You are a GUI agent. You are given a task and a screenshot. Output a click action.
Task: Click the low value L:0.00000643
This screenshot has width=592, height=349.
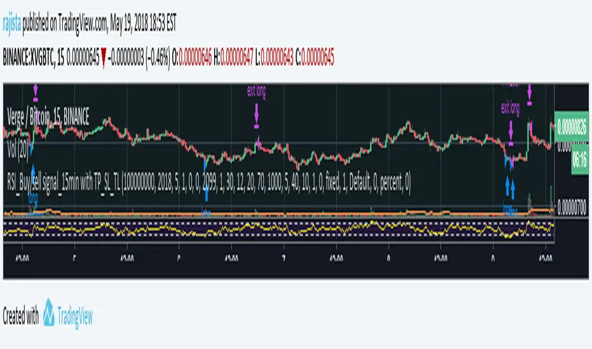pos(274,58)
